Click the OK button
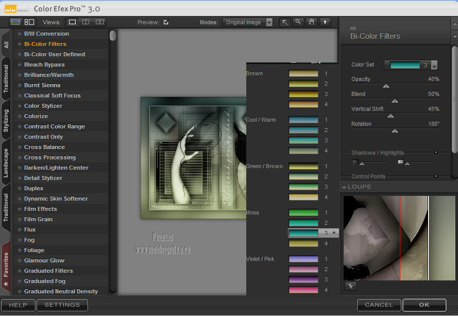This screenshot has width=458, height=316. [424, 305]
